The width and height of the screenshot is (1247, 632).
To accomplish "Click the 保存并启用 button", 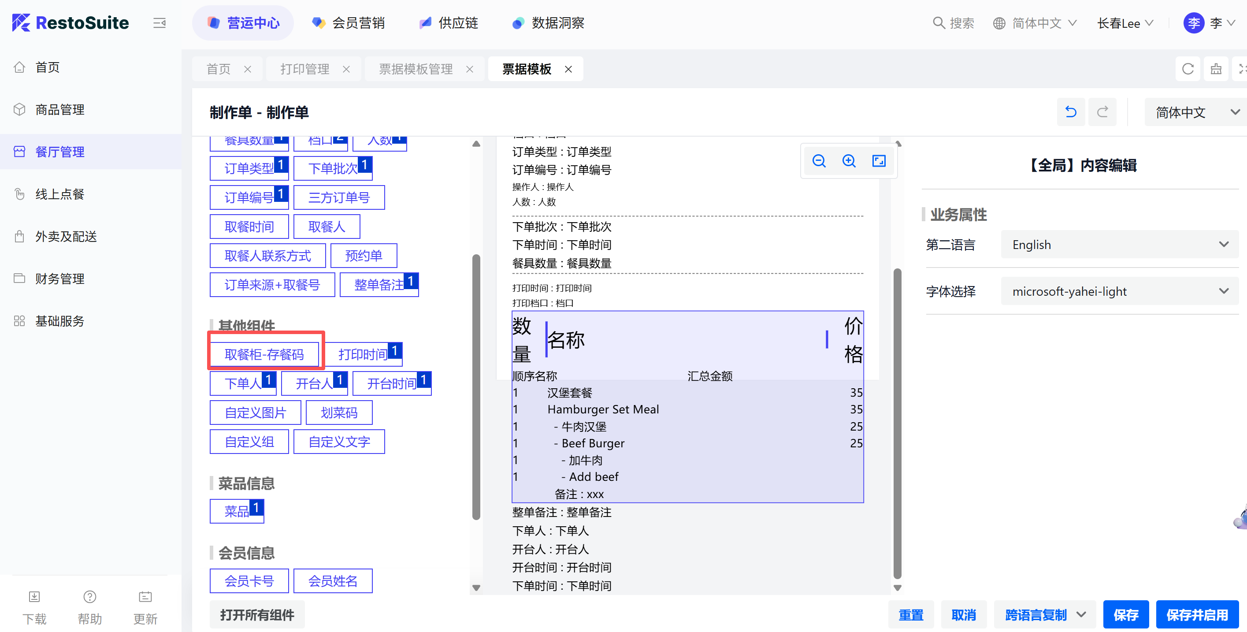I will point(1197,614).
